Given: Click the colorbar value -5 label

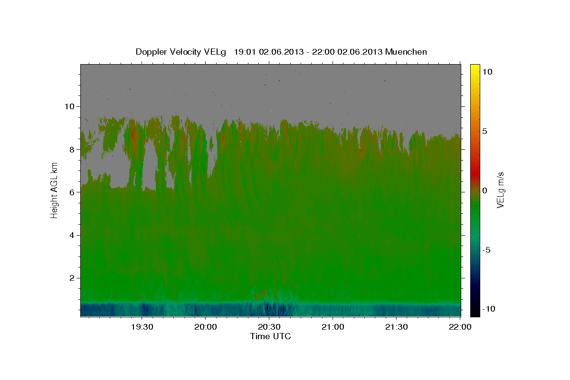Looking at the screenshot, I should coord(486,250).
